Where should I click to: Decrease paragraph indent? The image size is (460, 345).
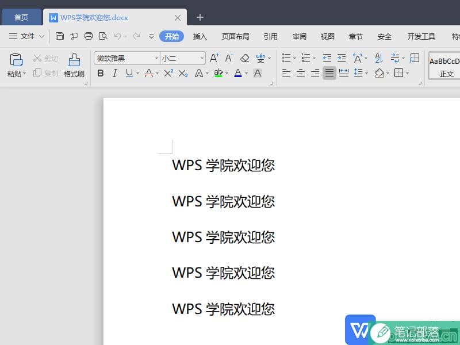(327, 58)
